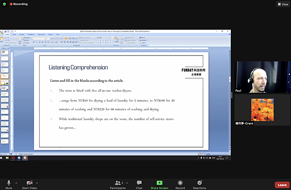Switch to the Slide Show ribbon tab
Viewport: 291px width, 190px height.
41,34
